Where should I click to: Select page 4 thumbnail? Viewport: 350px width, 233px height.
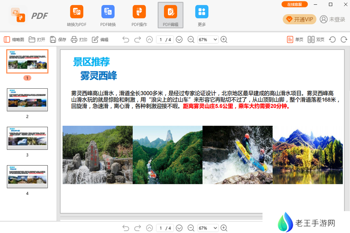point(27,177)
